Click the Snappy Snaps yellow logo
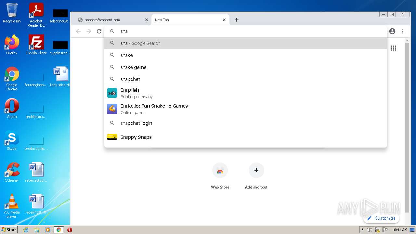 pos(112,137)
